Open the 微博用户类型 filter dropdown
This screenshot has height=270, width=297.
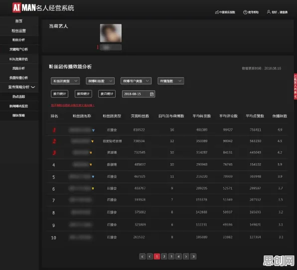(136, 81)
